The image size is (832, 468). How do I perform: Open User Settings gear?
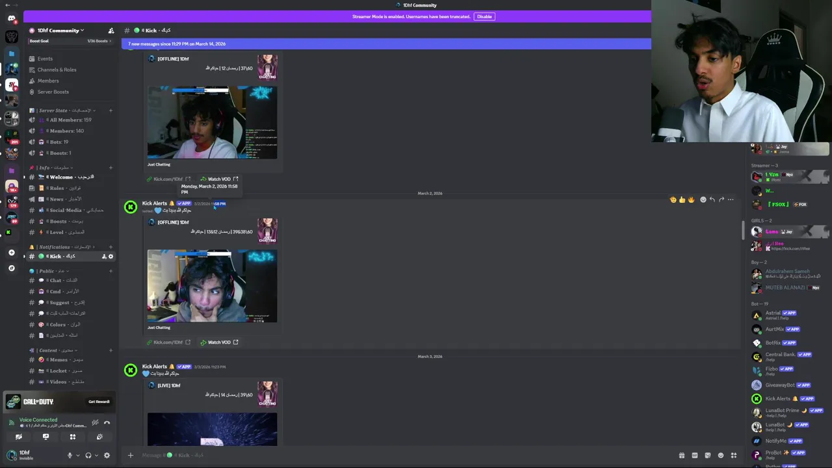point(107,455)
